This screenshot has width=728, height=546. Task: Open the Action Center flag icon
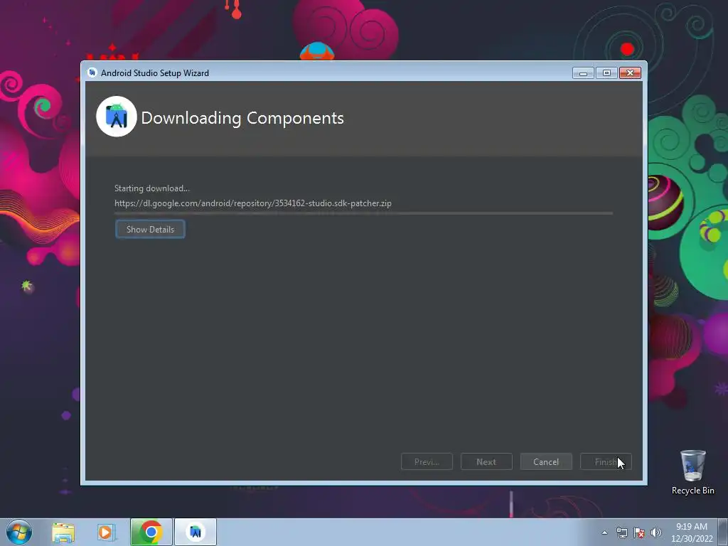tap(639, 532)
